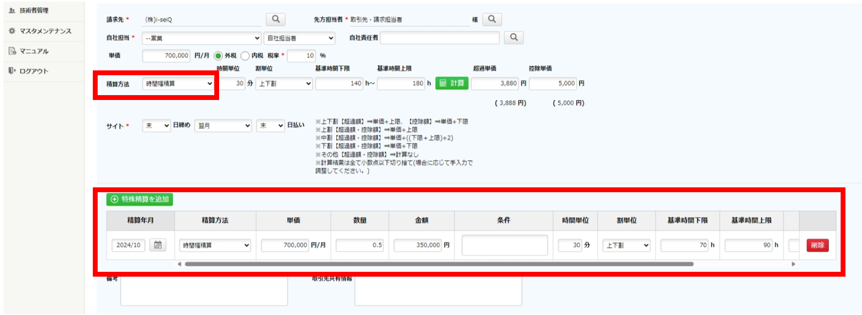The image size is (862, 315).
Task: Open the マニュアル sidebar item
Action: (x=34, y=51)
